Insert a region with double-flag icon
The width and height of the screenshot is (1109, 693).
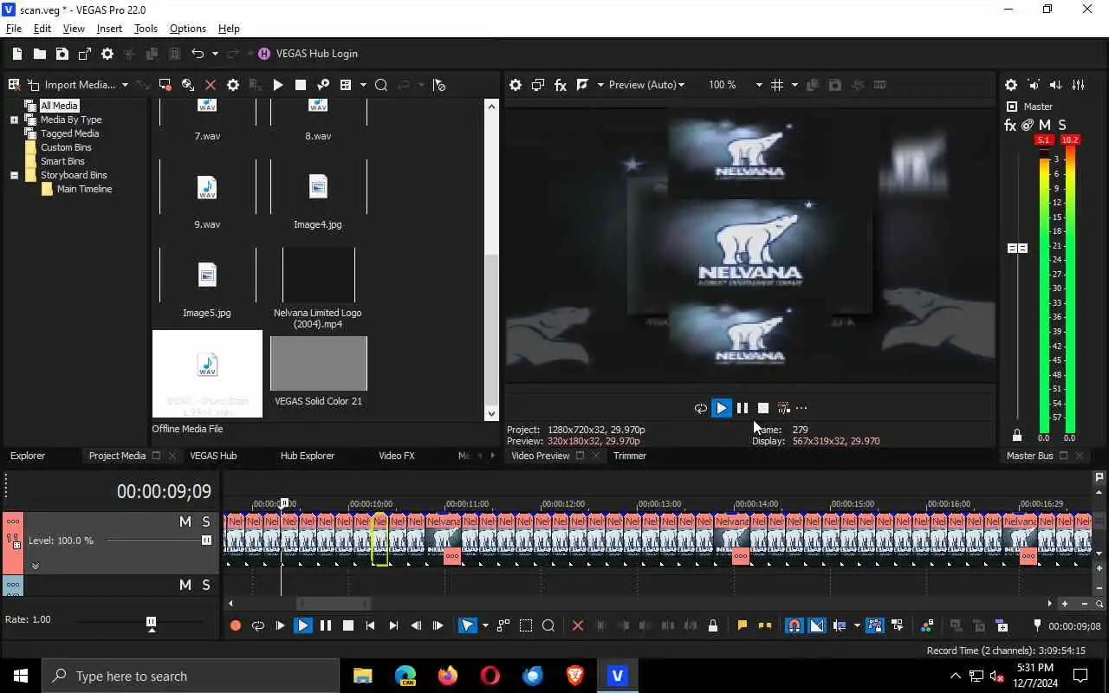point(765,625)
